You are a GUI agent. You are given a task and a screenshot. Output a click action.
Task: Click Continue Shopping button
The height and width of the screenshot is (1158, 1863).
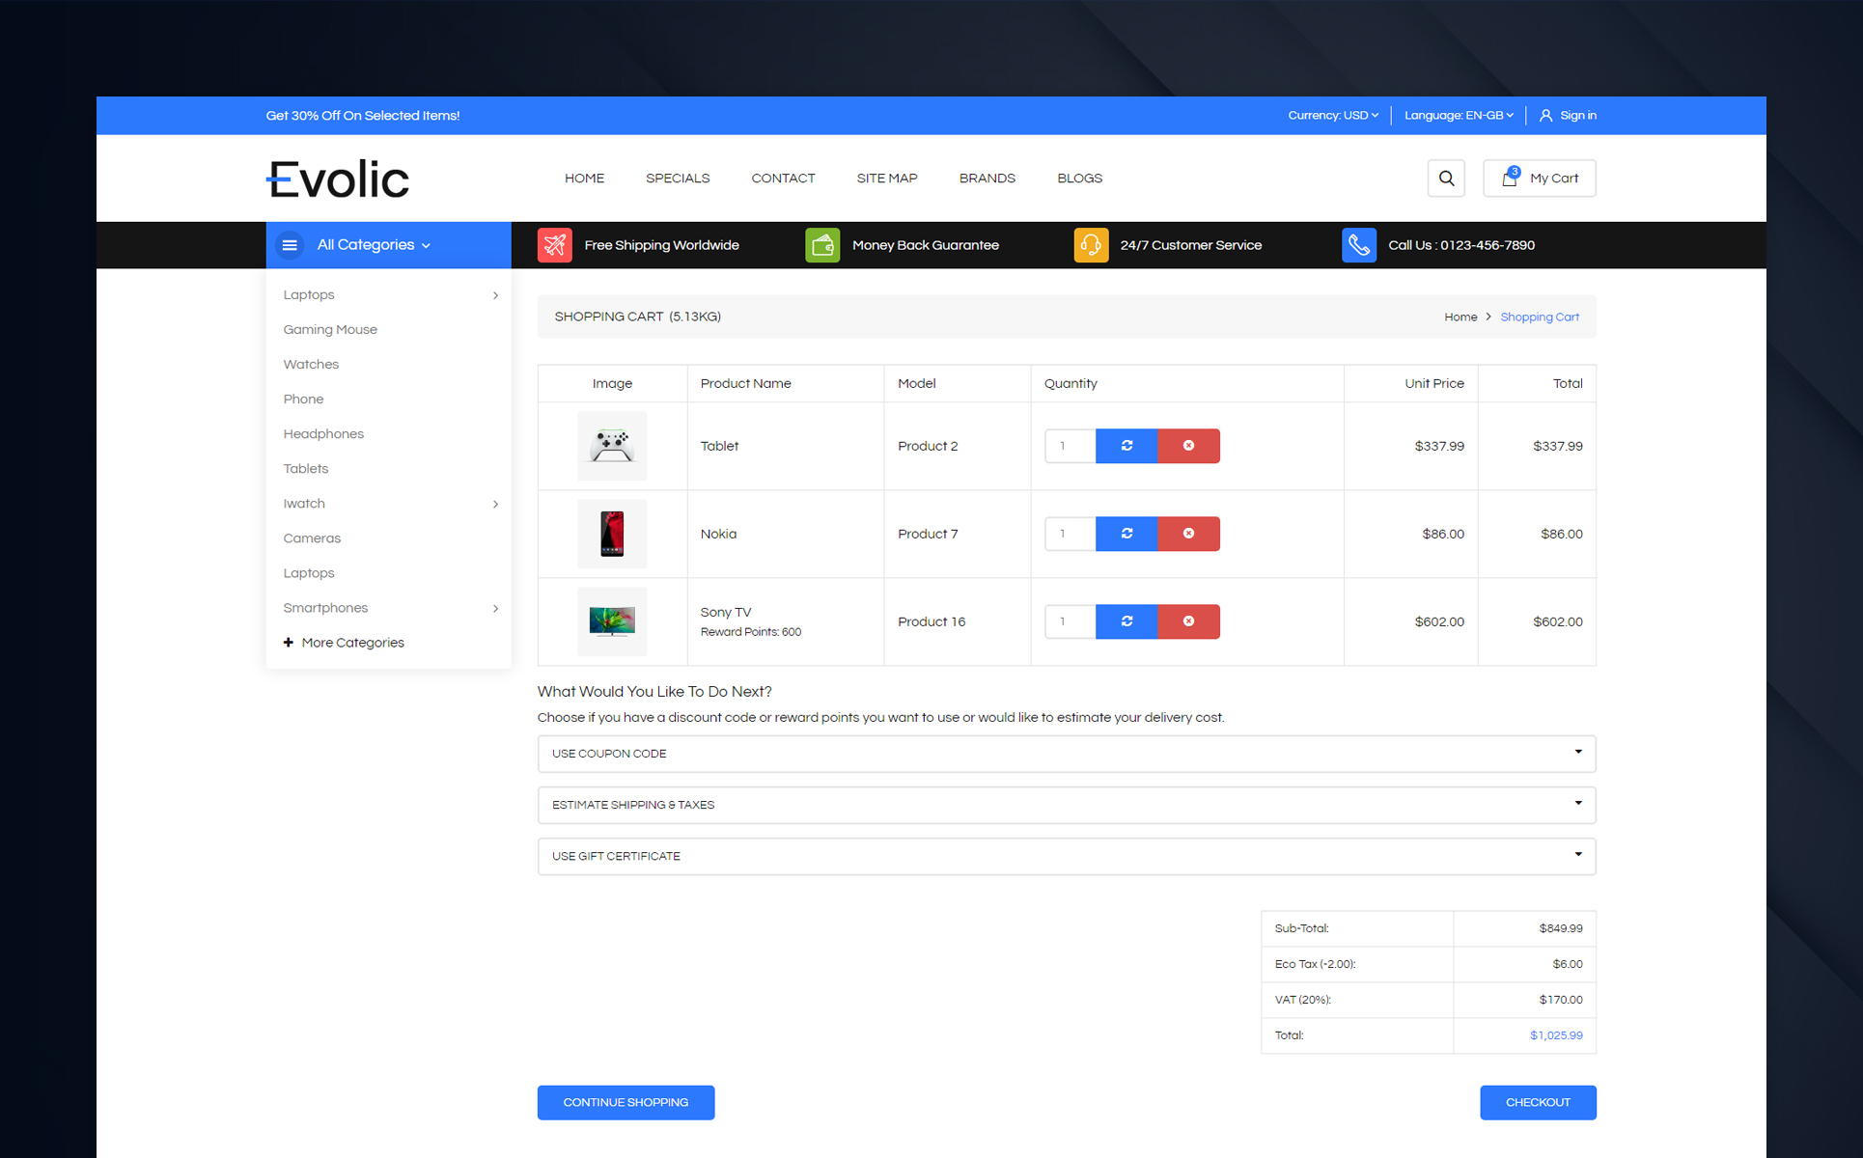626,1103
